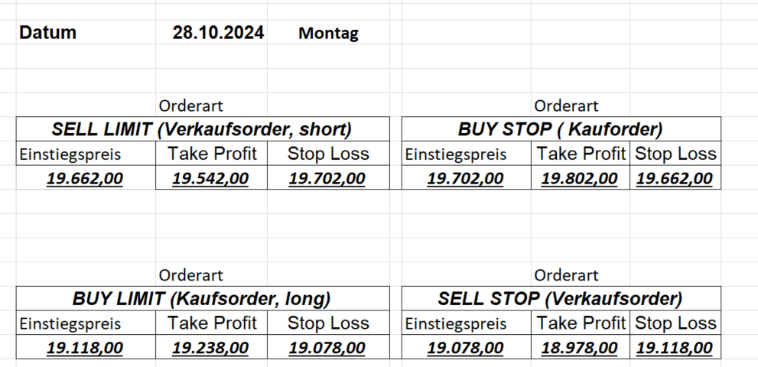Click the Take Profit value 19.802,00
Viewport: 758px width, 367px height.
click(580, 179)
